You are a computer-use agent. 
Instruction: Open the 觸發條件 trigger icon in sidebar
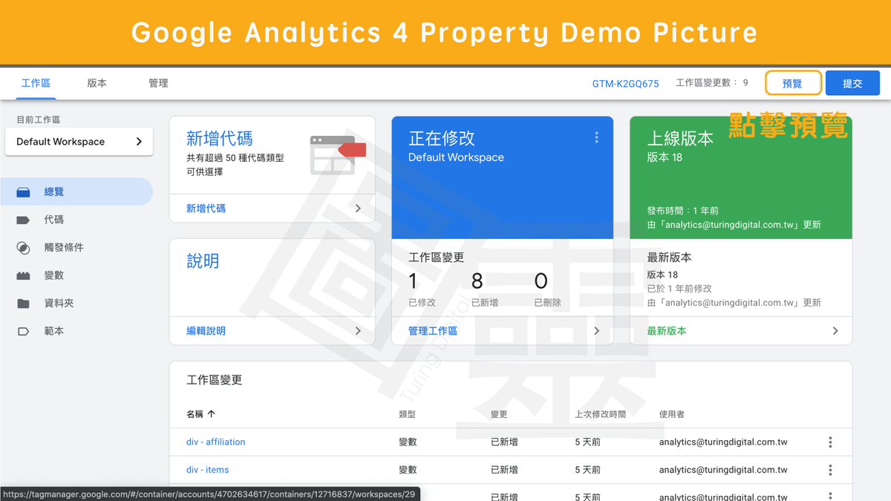click(x=23, y=248)
